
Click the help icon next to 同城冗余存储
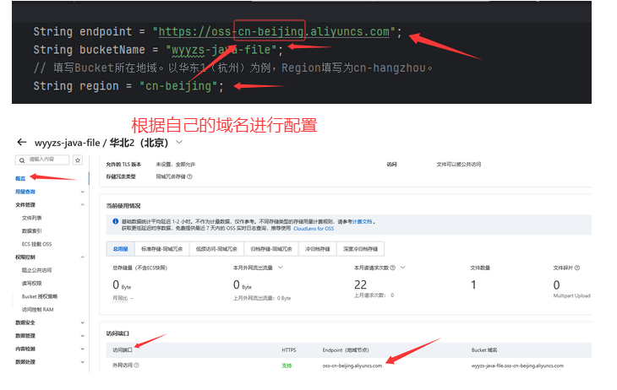[189, 176]
